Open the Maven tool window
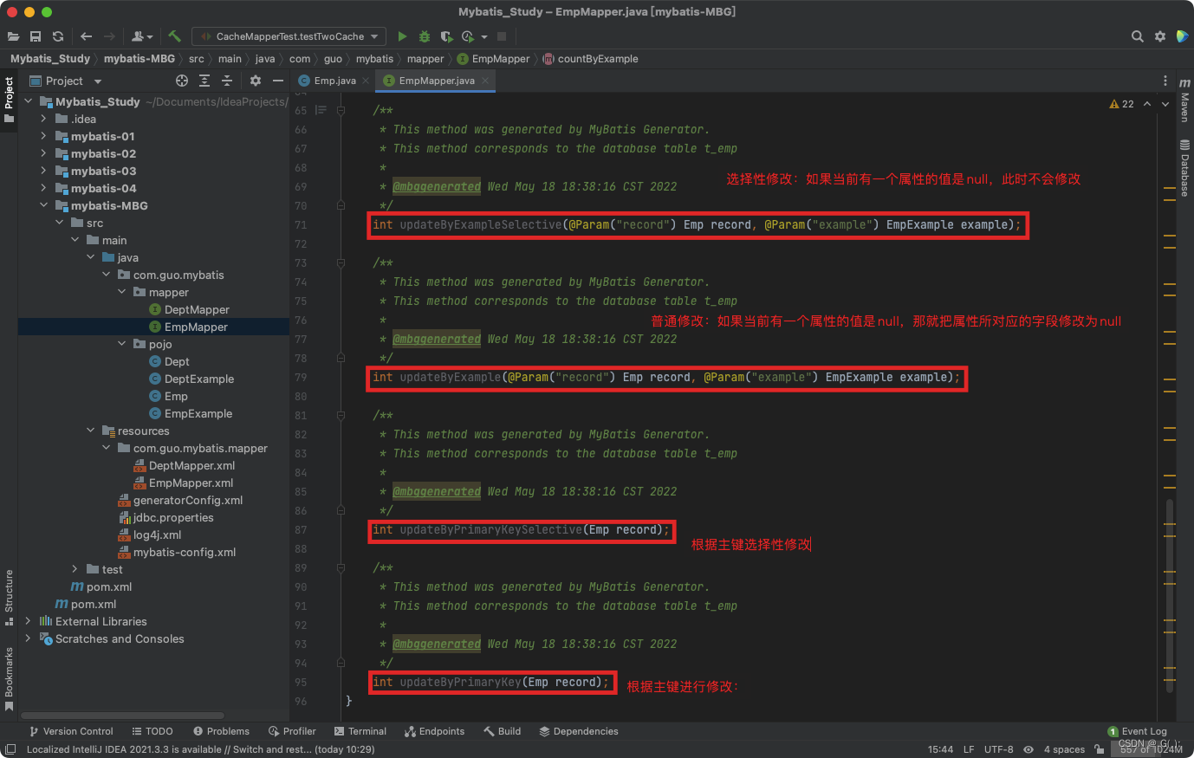1194x758 pixels. pyautogui.click(x=1184, y=100)
